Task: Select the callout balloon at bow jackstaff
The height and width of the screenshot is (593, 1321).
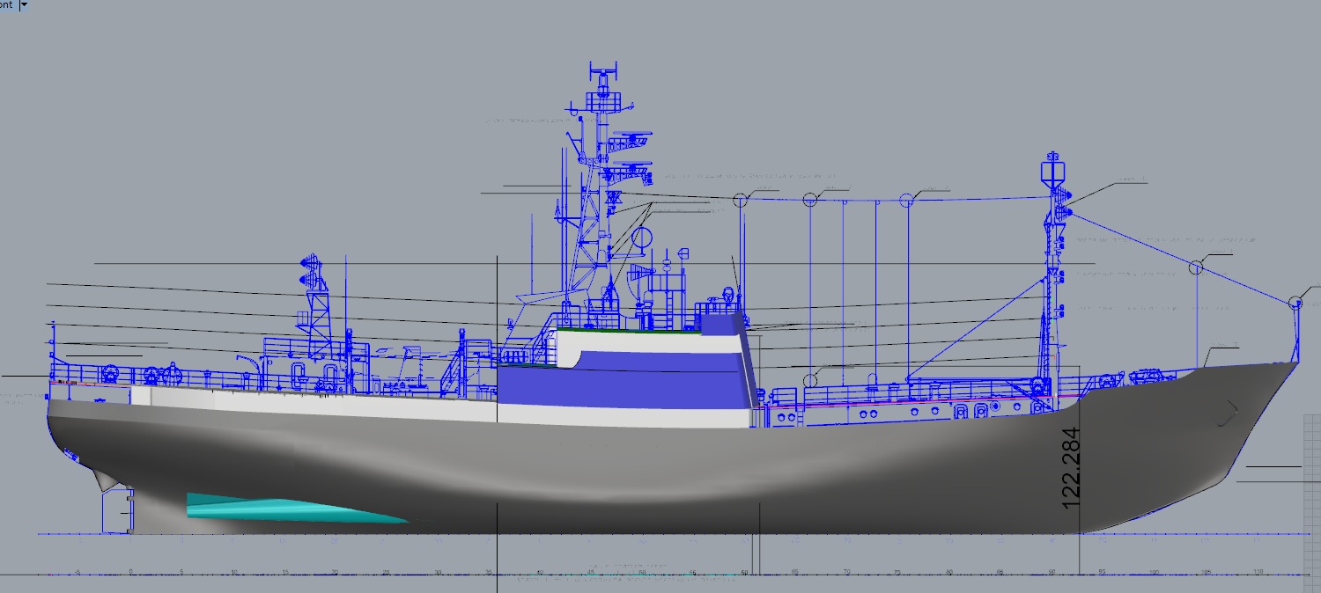Action: tap(1295, 303)
